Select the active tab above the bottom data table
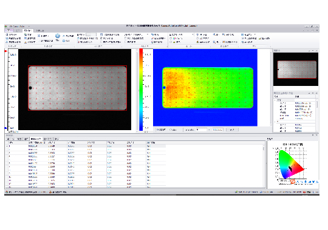The width and height of the screenshot is (328, 230). tap(36, 139)
